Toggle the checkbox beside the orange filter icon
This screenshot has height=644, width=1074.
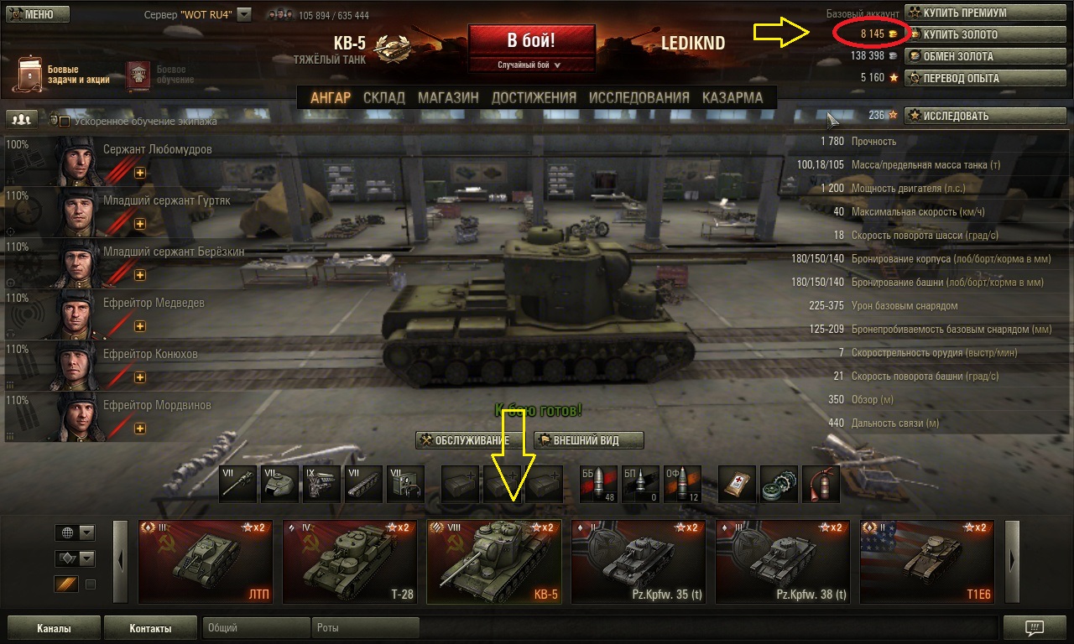pos(91,584)
